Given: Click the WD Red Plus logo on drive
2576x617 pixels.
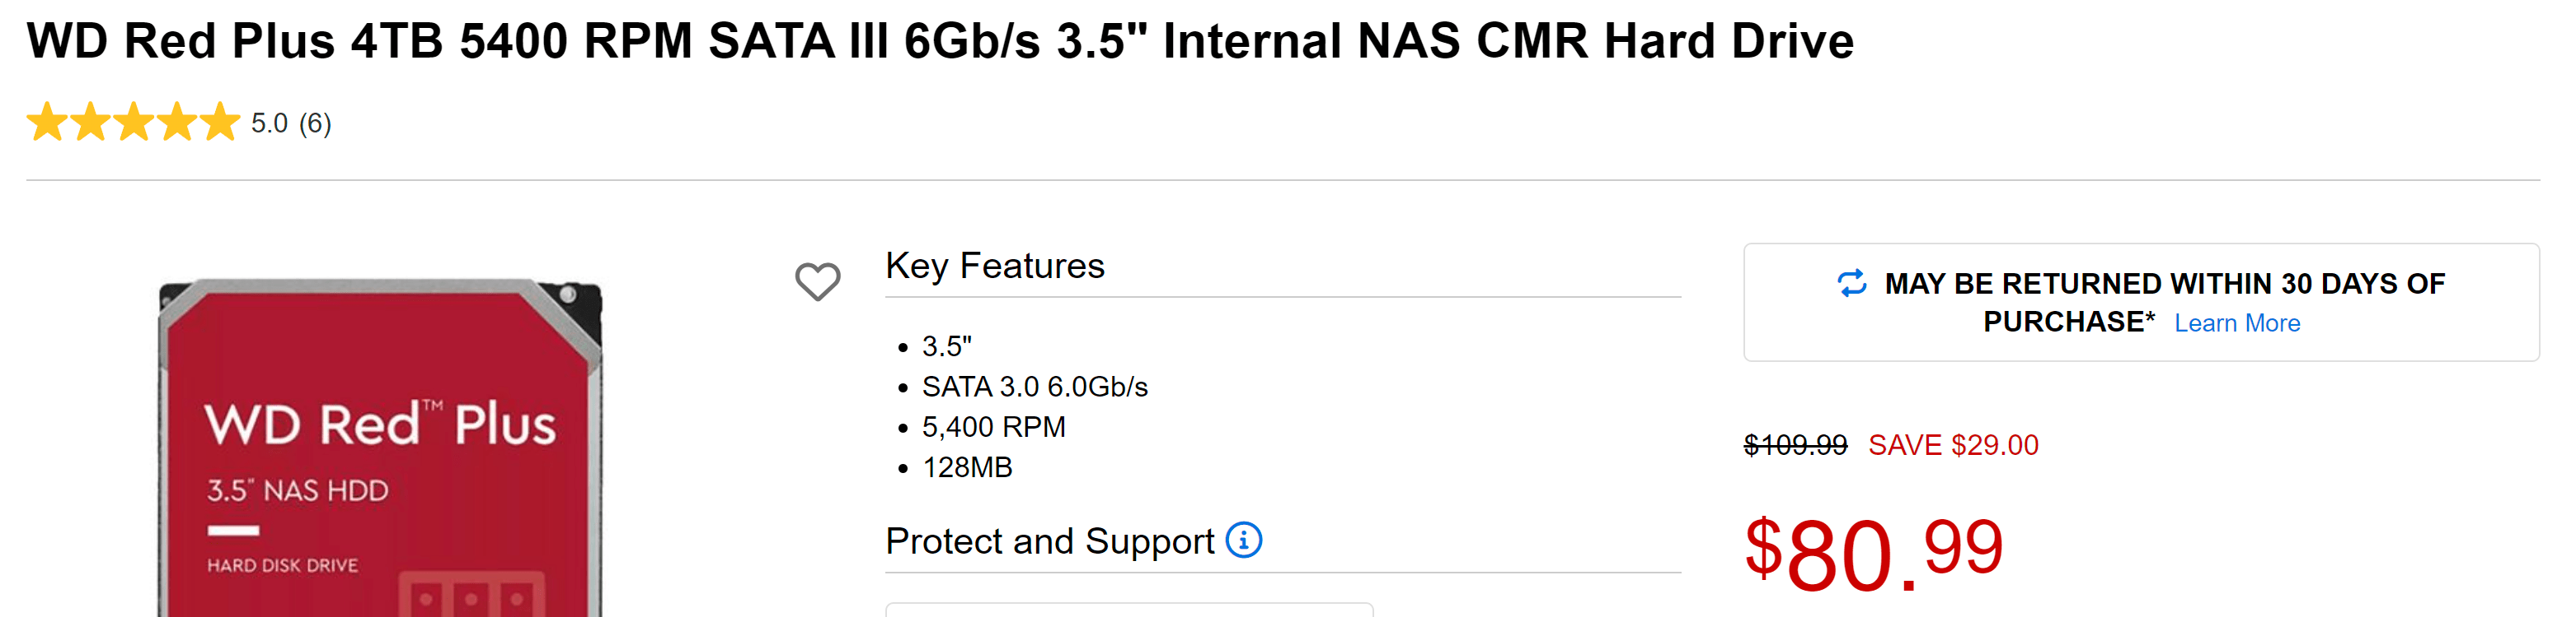Looking at the screenshot, I should coord(379,424).
